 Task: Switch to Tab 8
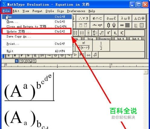pyautogui.click(x=120, y=39)
